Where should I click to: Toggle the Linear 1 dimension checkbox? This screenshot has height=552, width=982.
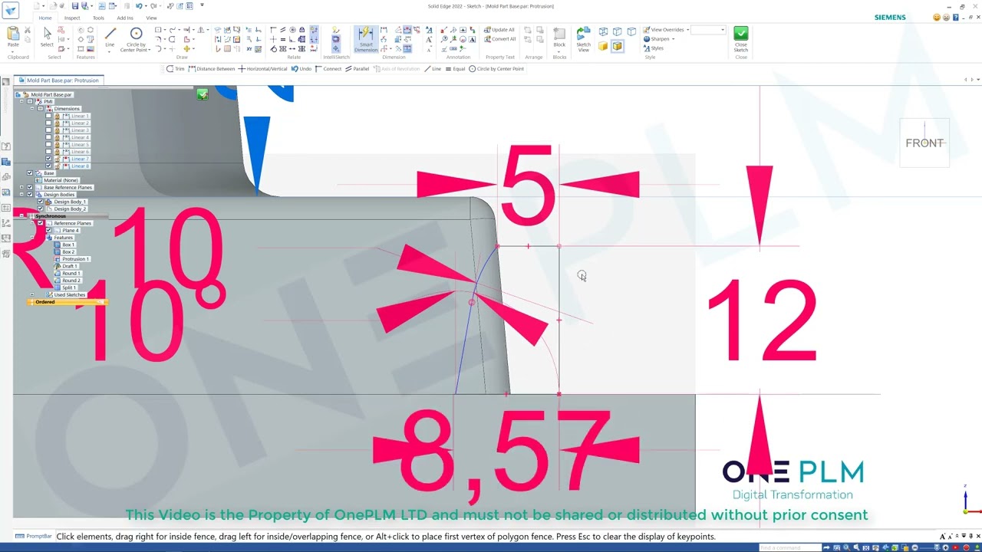(48, 116)
